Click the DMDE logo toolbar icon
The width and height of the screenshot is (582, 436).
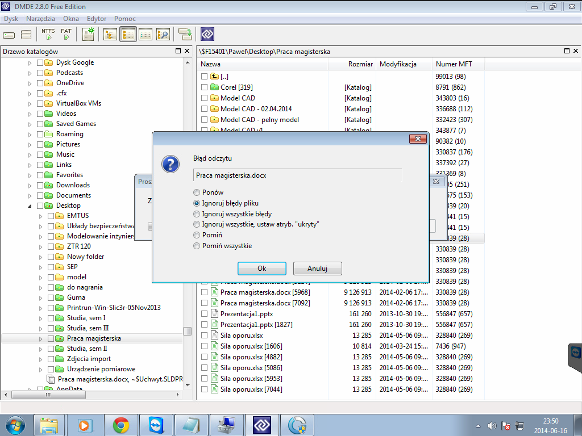pos(207,34)
